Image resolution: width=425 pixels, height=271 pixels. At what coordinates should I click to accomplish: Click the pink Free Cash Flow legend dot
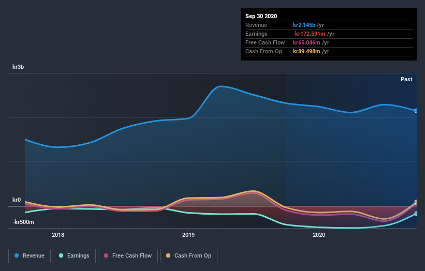point(106,255)
